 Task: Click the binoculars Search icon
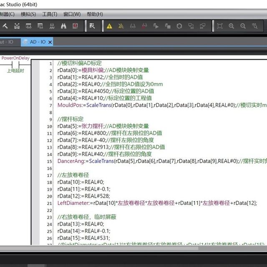coord(63,26)
